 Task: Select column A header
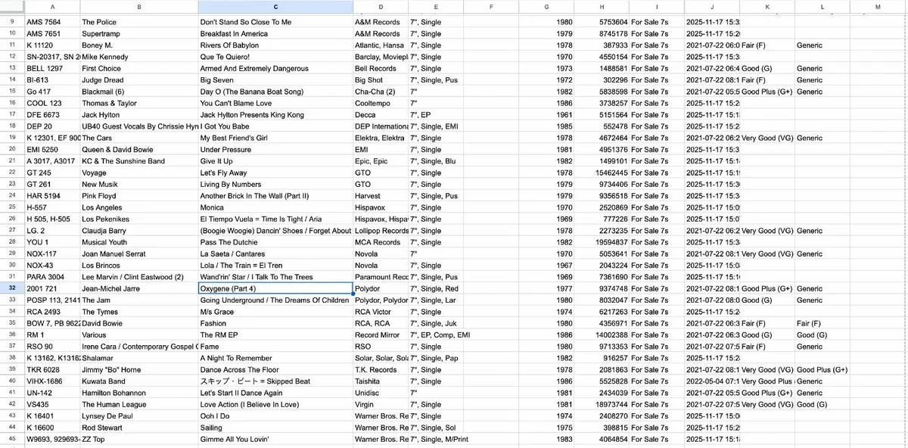pyautogui.click(x=51, y=7)
